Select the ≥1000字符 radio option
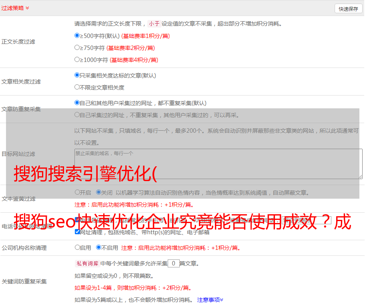365x307 pixels. 77,59
